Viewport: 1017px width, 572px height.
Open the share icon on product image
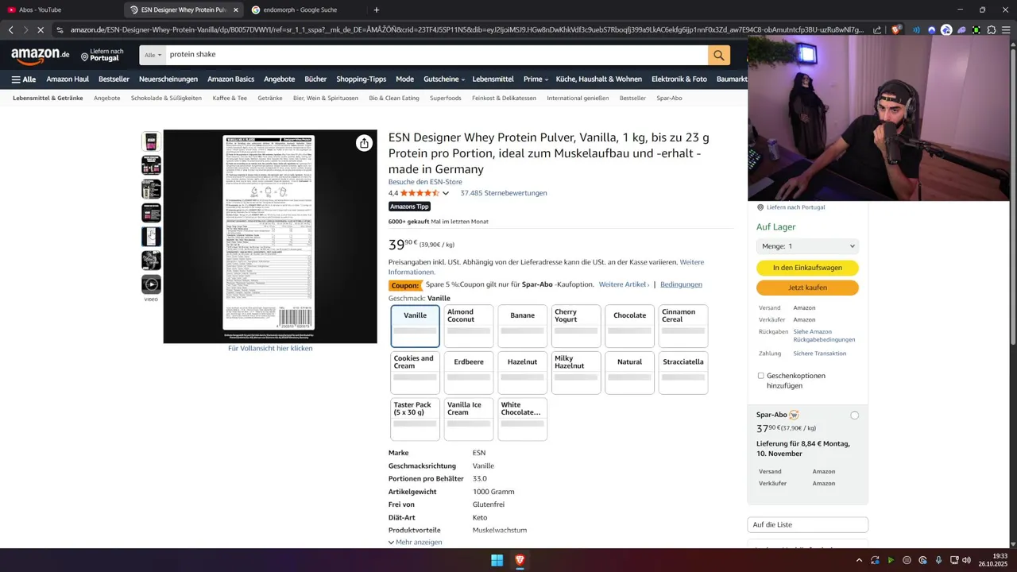pyautogui.click(x=364, y=143)
